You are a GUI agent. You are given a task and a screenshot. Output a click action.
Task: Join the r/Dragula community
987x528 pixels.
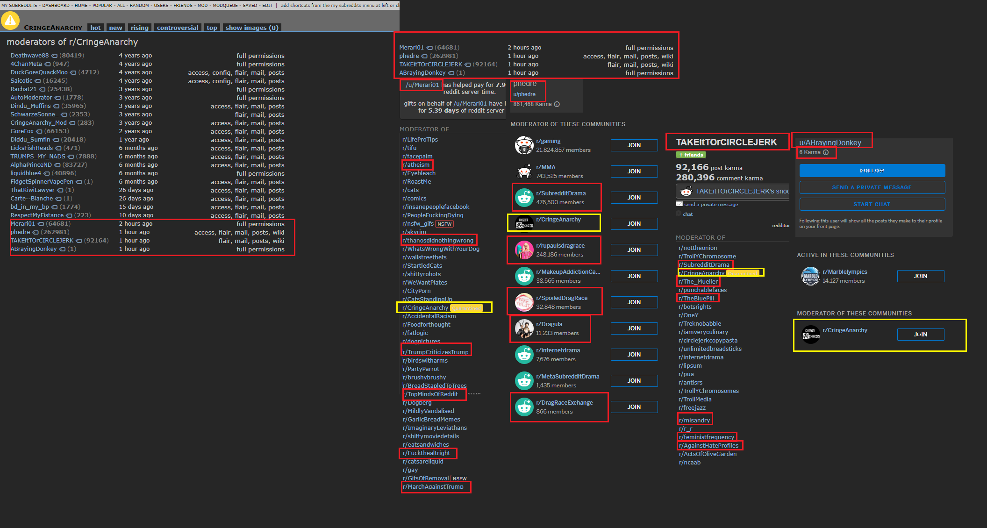tap(634, 328)
